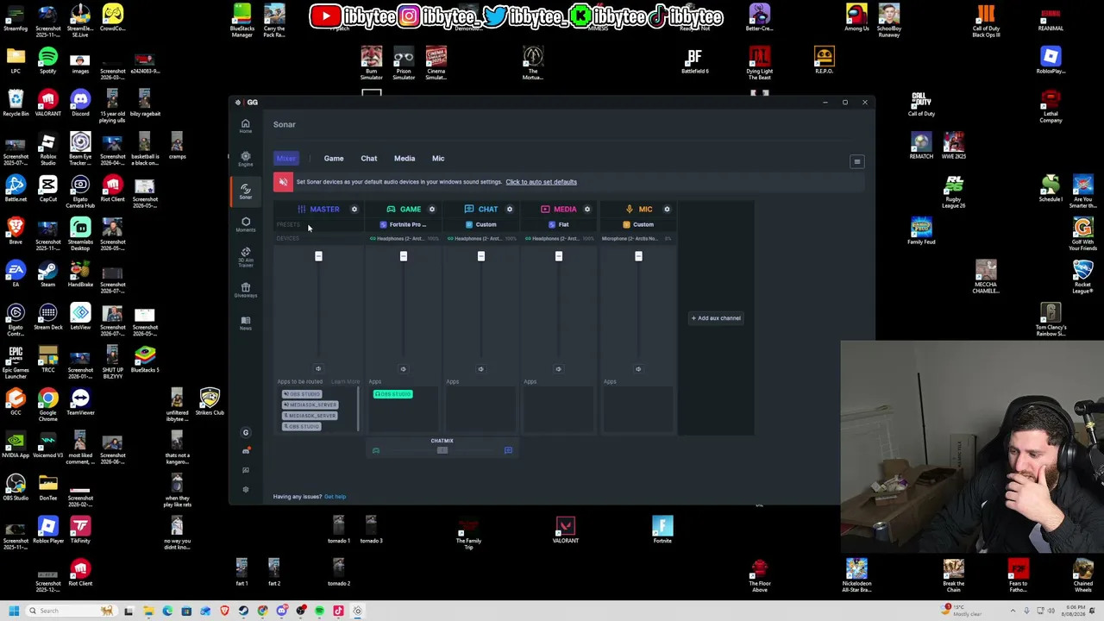Open News in the GG sidebar
The height and width of the screenshot is (621, 1104).
(x=246, y=323)
